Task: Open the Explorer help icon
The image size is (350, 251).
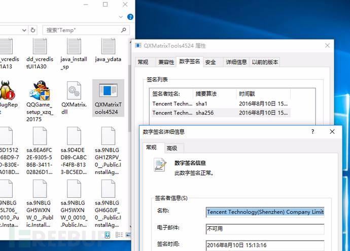Action: pos(130,17)
